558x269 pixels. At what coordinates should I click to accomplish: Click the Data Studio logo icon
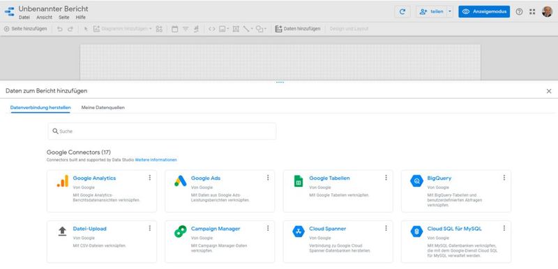click(x=9, y=11)
